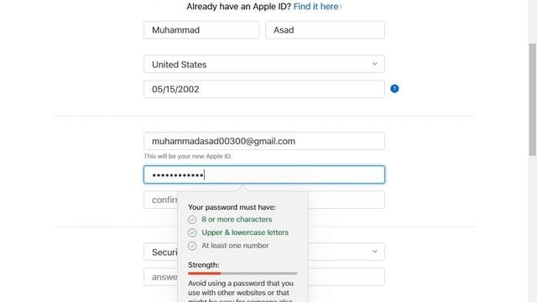Viewport: 537px width, 302px height.
Task: Click the email field with muhammadasad00300@gmail.com
Action: (264, 141)
